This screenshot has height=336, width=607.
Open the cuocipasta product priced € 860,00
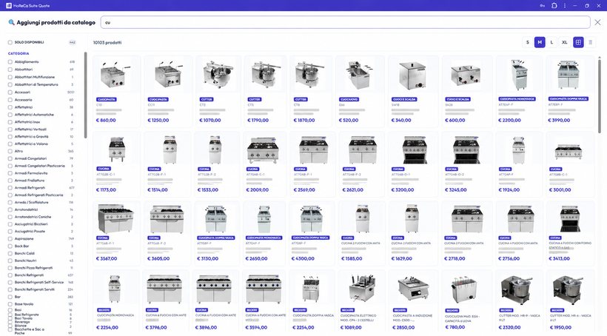pyautogui.click(x=116, y=91)
